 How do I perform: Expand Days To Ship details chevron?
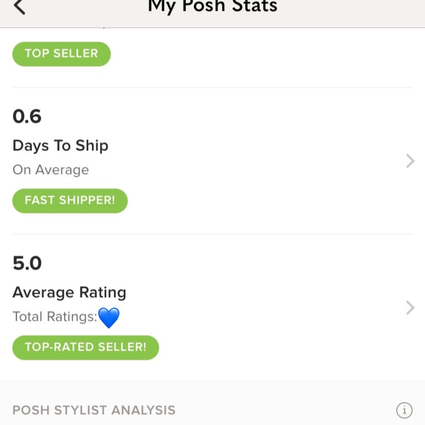pyautogui.click(x=410, y=161)
